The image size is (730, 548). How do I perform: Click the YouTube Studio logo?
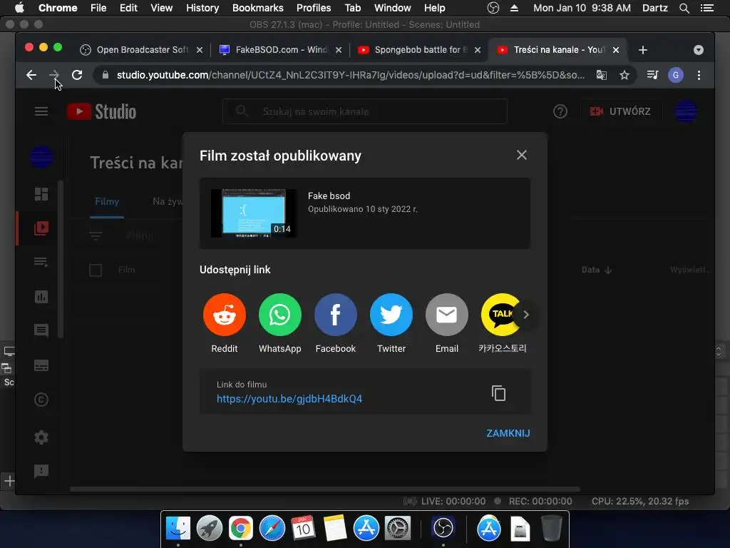pyautogui.click(x=101, y=111)
